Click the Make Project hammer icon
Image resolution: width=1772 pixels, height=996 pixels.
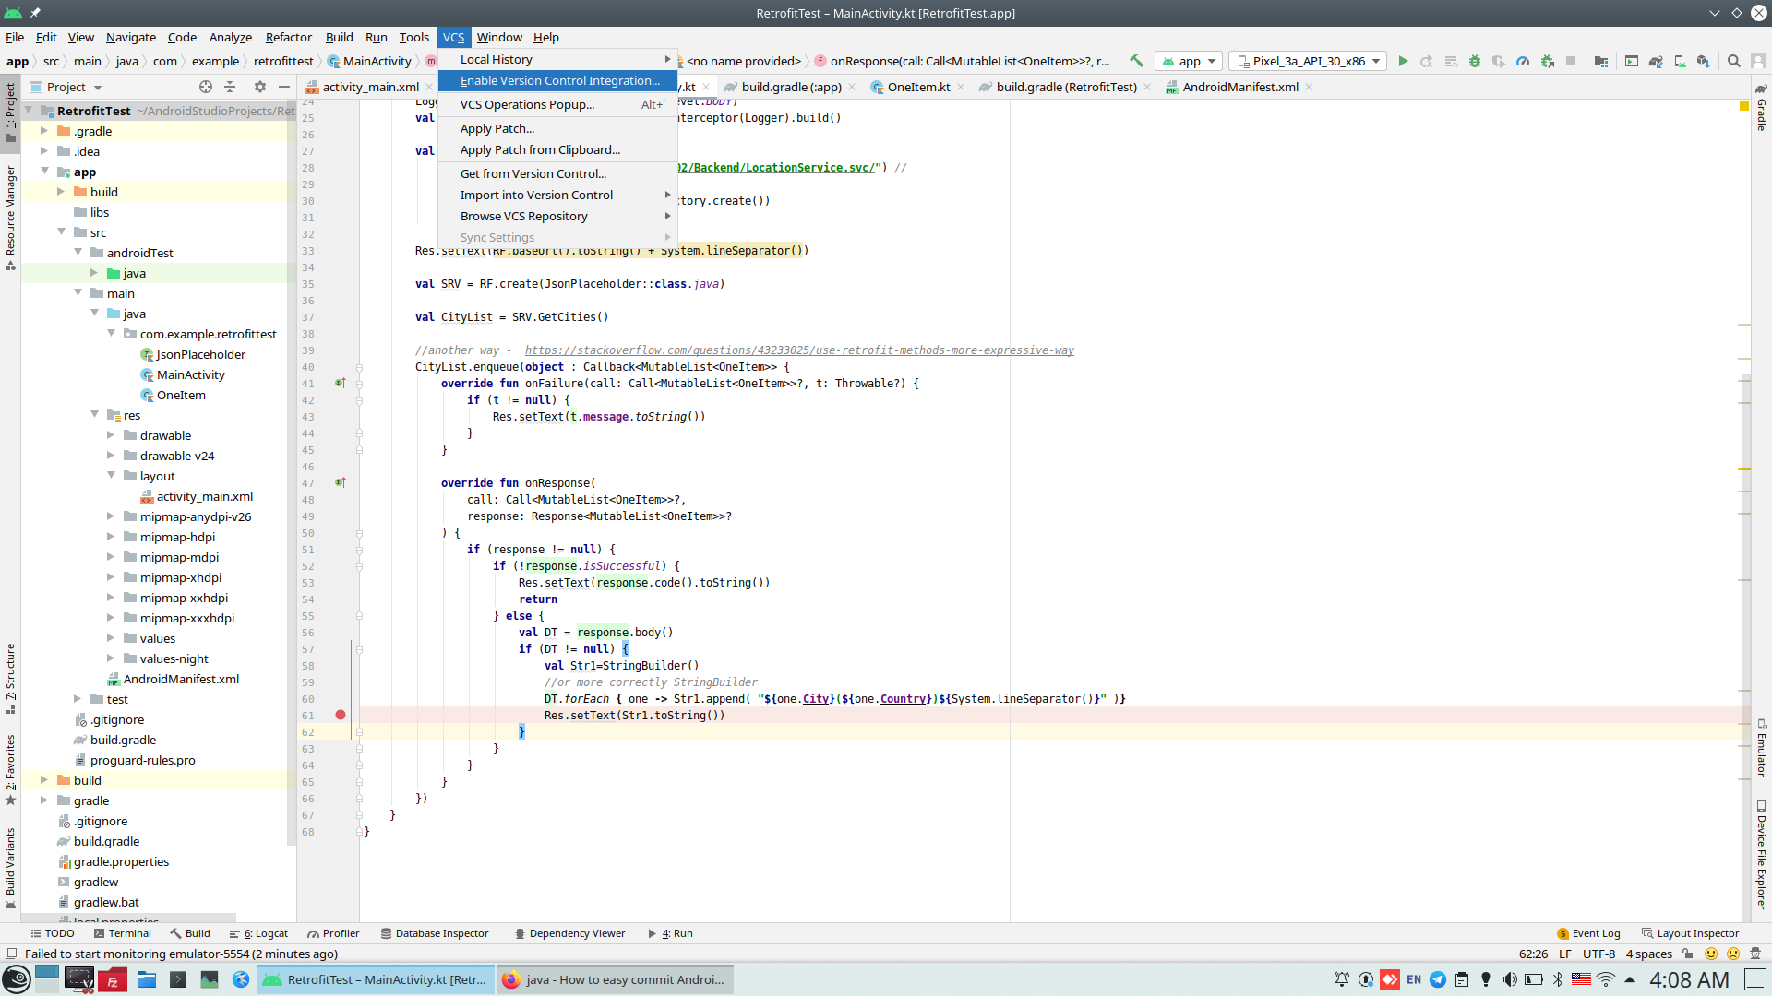(1137, 61)
